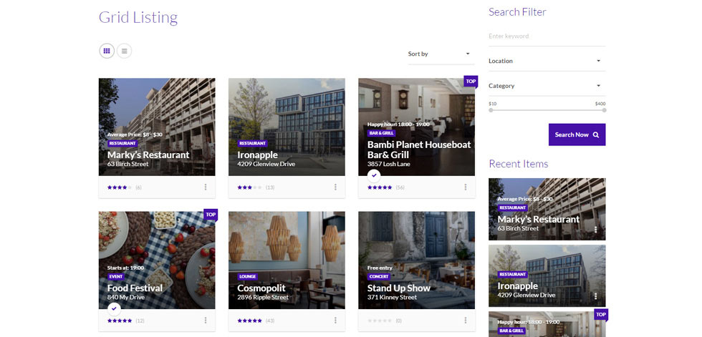Image resolution: width=702 pixels, height=337 pixels.
Task: Open Marky's Restaurant title in Recent Items
Action: pyautogui.click(x=539, y=220)
